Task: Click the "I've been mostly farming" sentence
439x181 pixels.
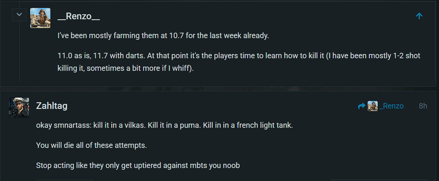Action: [163, 35]
